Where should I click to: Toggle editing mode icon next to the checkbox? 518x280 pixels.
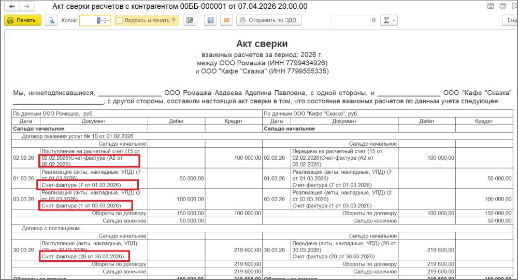pos(190,21)
